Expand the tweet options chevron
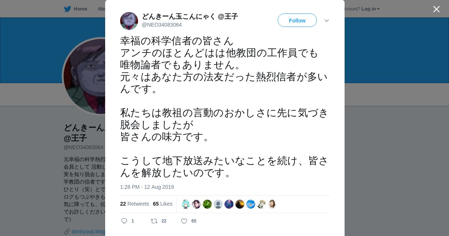 point(327,21)
